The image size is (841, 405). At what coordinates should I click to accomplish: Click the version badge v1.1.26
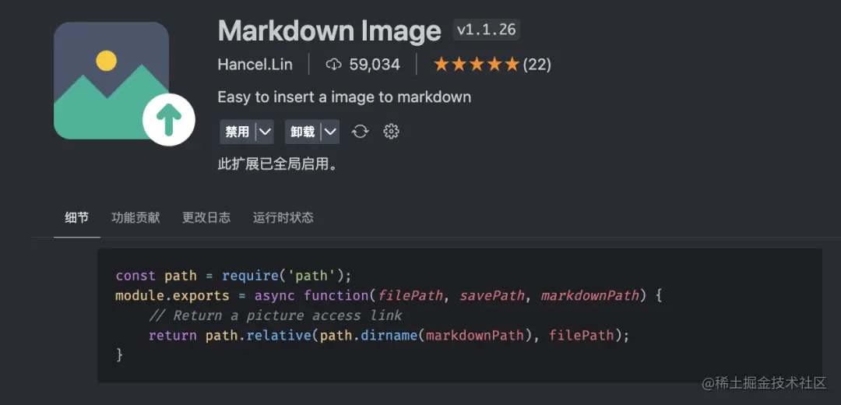(x=487, y=30)
